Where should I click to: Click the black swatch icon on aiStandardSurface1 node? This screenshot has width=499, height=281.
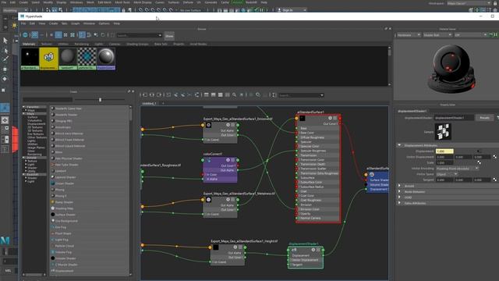(x=303, y=119)
